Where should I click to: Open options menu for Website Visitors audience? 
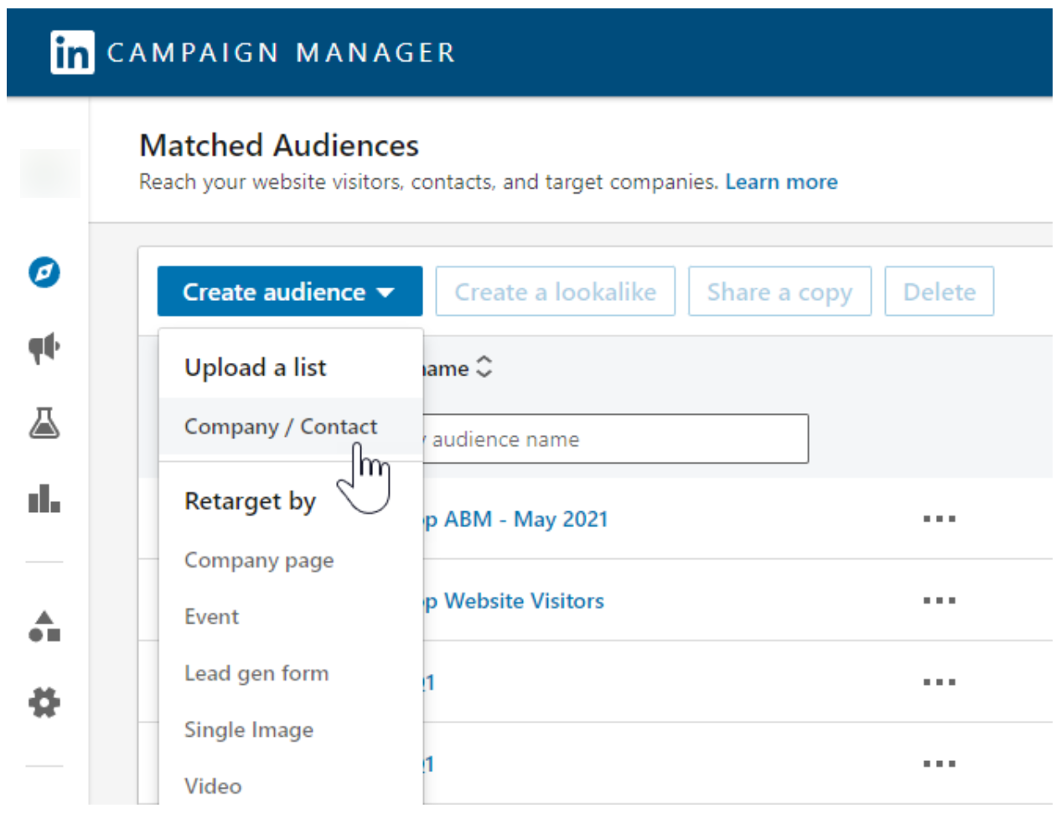[x=939, y=600]
